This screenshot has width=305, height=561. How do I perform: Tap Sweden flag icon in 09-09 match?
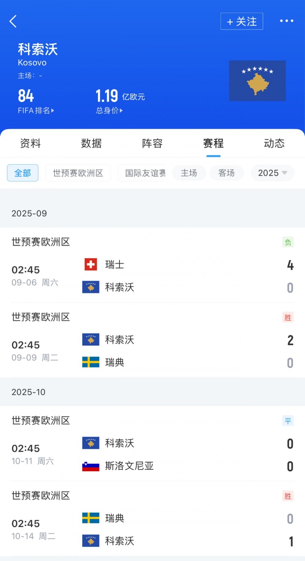91,362
